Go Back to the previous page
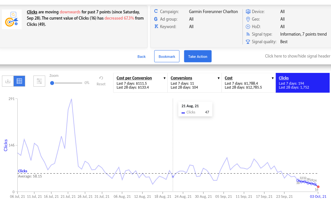Screen dimensions: 331x204 click(142, 57)
